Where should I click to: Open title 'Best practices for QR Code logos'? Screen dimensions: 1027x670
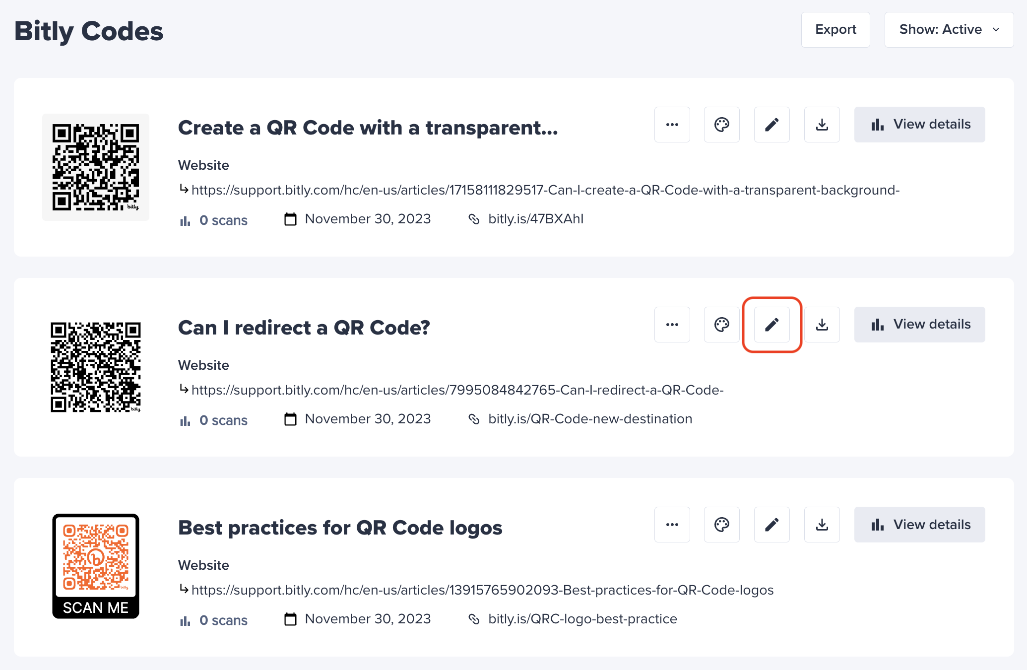pos(340,528)
